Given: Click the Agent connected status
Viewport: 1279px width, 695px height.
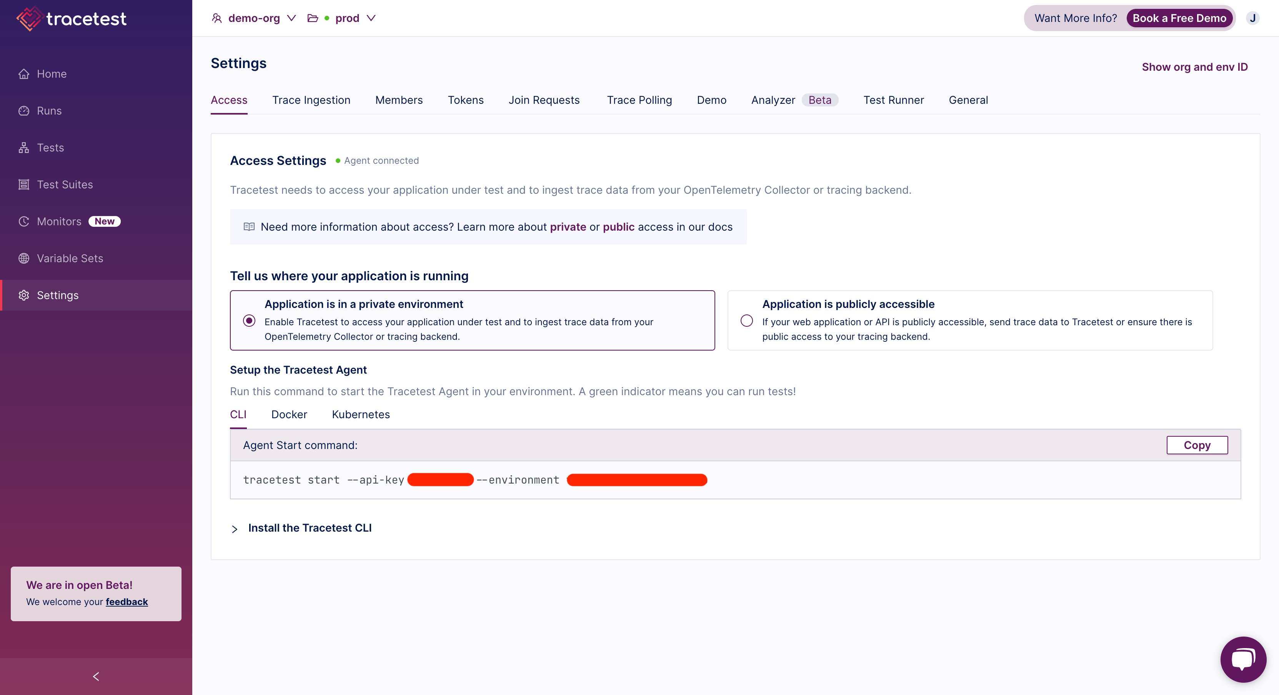Looking at the screenshot, I should (377, 161).
